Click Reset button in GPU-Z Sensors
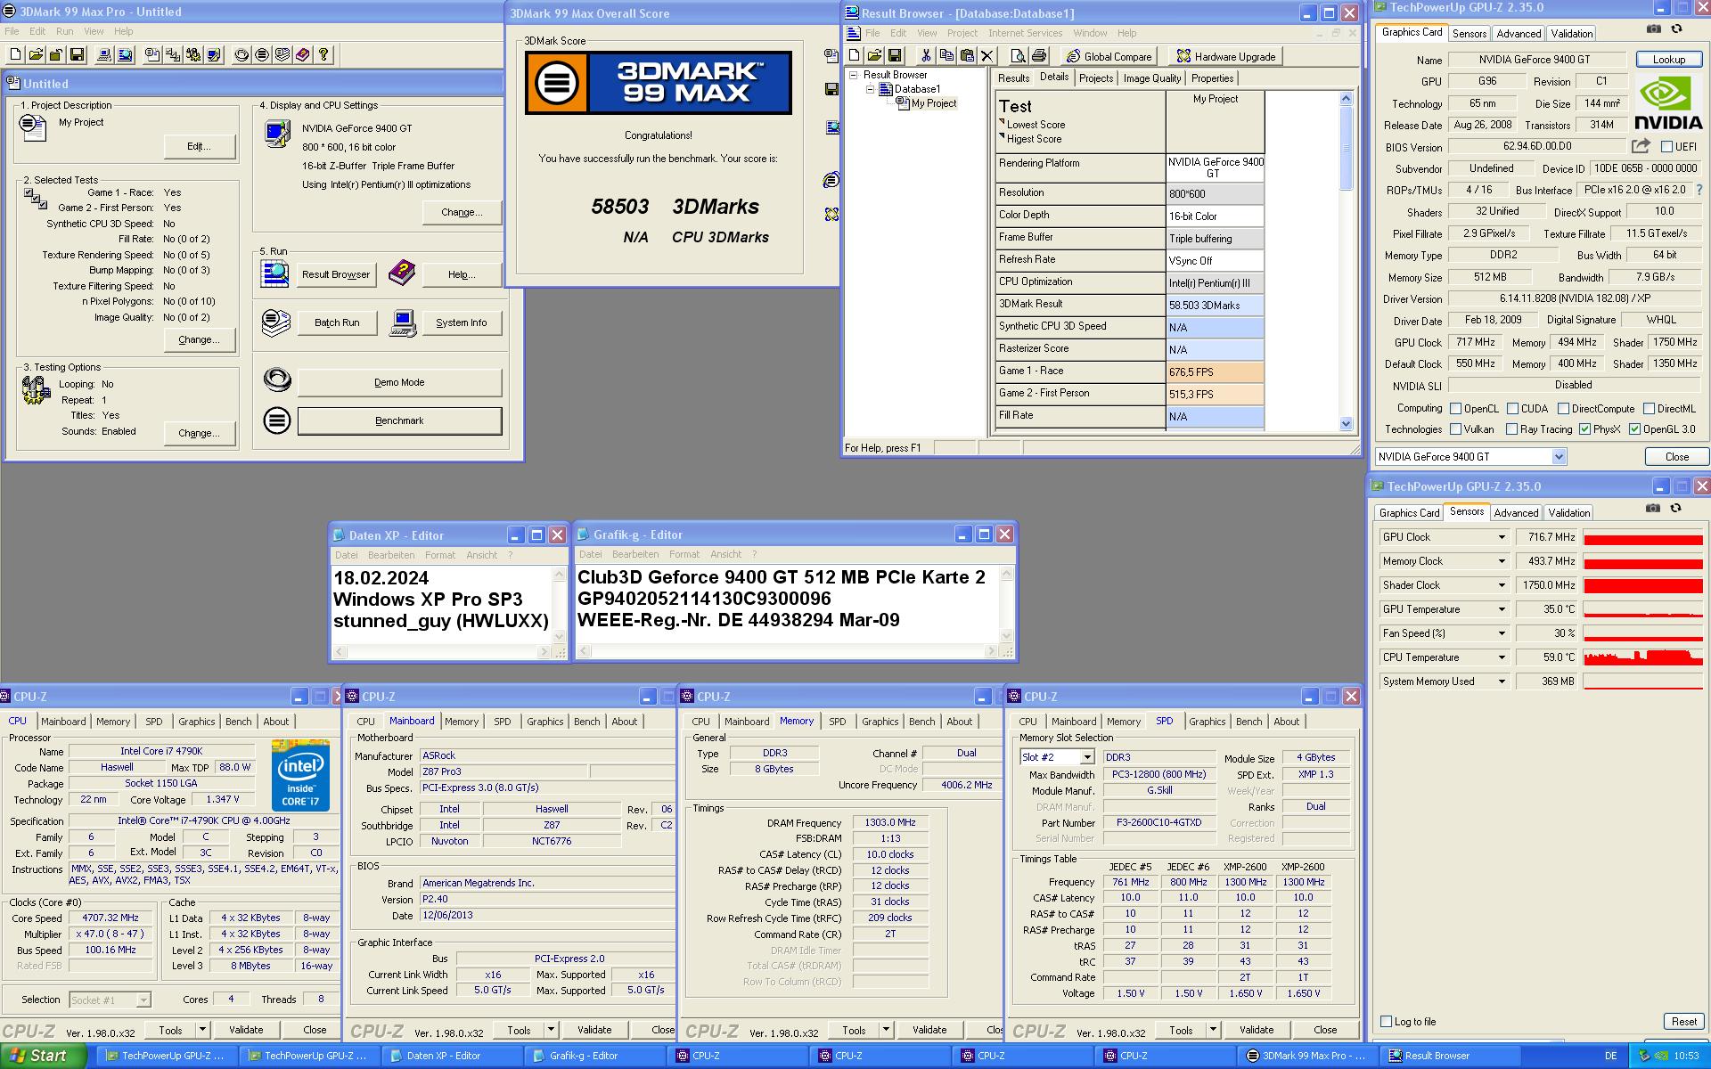 (1683, 1022)
